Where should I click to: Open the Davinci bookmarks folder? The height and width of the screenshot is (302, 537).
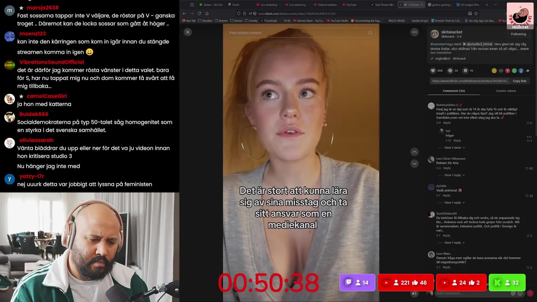coord(236,21)
